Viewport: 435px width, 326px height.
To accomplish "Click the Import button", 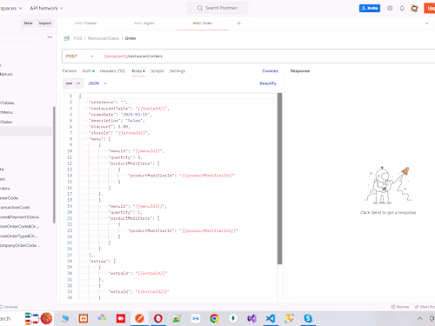I will [x=45, y=23].
